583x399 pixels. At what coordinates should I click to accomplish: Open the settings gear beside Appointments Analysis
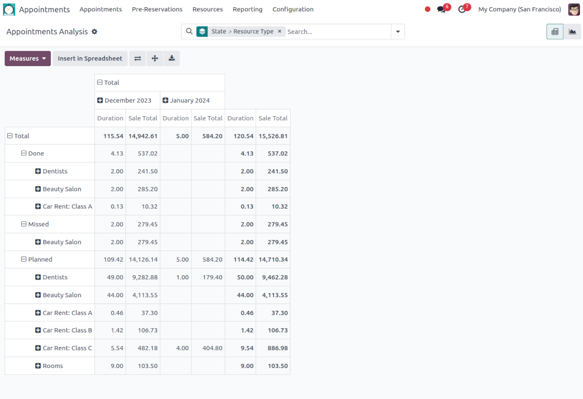94,31
